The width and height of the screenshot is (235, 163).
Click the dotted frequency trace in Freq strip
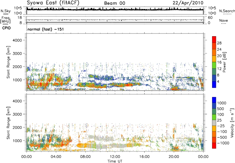[x=115, y=20]
